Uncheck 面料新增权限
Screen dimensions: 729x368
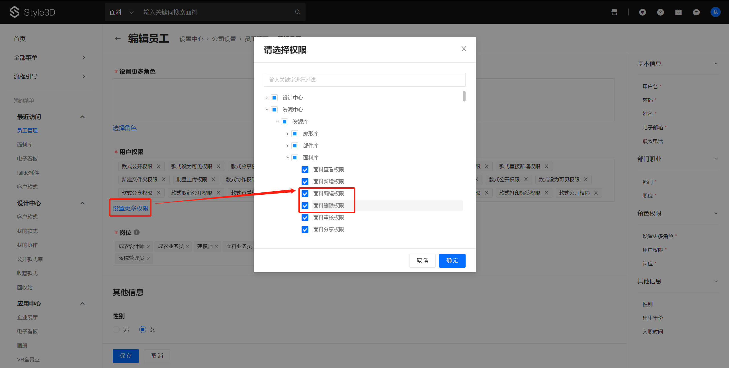pos(305,182)
